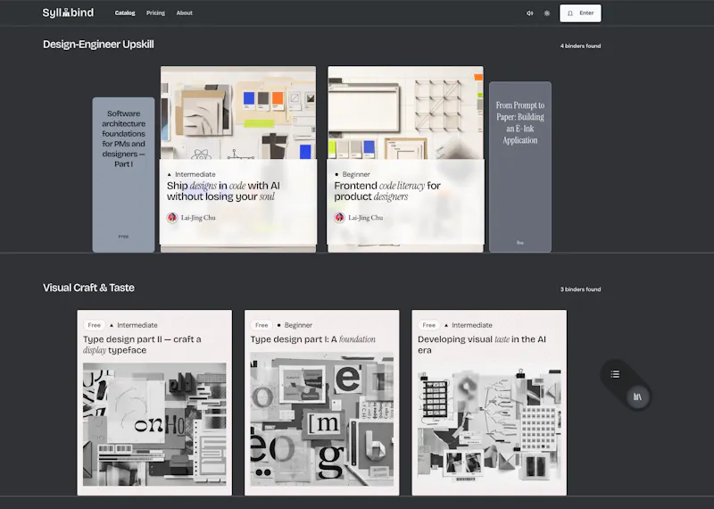Toggle the sound speaker icon

coord(530,13)
